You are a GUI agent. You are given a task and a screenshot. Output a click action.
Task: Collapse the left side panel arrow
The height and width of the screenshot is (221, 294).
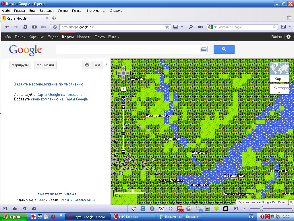coord(107,65)
